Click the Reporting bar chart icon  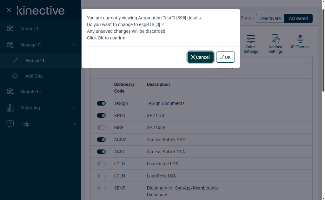(10, 108)
